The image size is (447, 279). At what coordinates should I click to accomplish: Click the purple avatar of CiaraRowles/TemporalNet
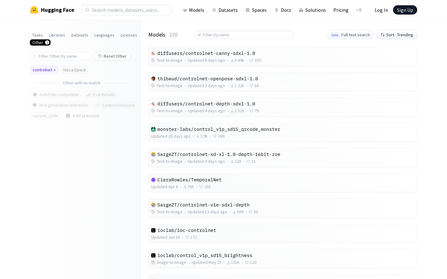(x=153, y=180)
